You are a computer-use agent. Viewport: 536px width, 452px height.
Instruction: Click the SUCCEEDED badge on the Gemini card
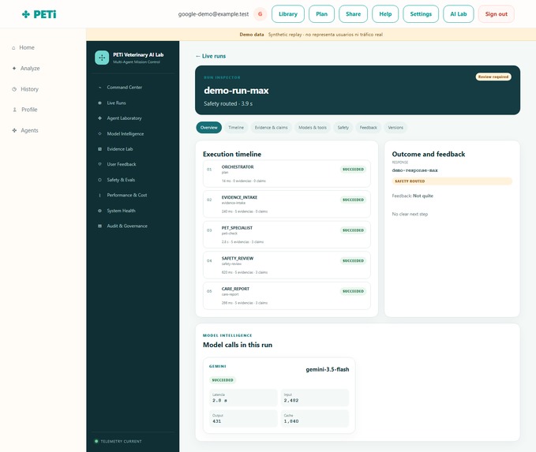tap(223, 380)
